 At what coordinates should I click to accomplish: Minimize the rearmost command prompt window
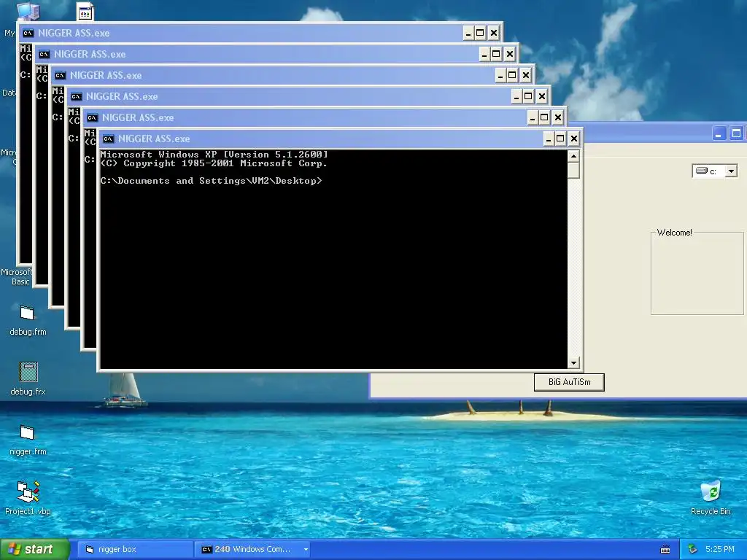coord(468,34)
